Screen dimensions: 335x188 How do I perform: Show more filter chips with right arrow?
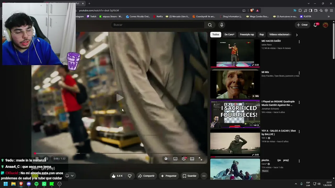pyautogui.click(x=297, y=35)
